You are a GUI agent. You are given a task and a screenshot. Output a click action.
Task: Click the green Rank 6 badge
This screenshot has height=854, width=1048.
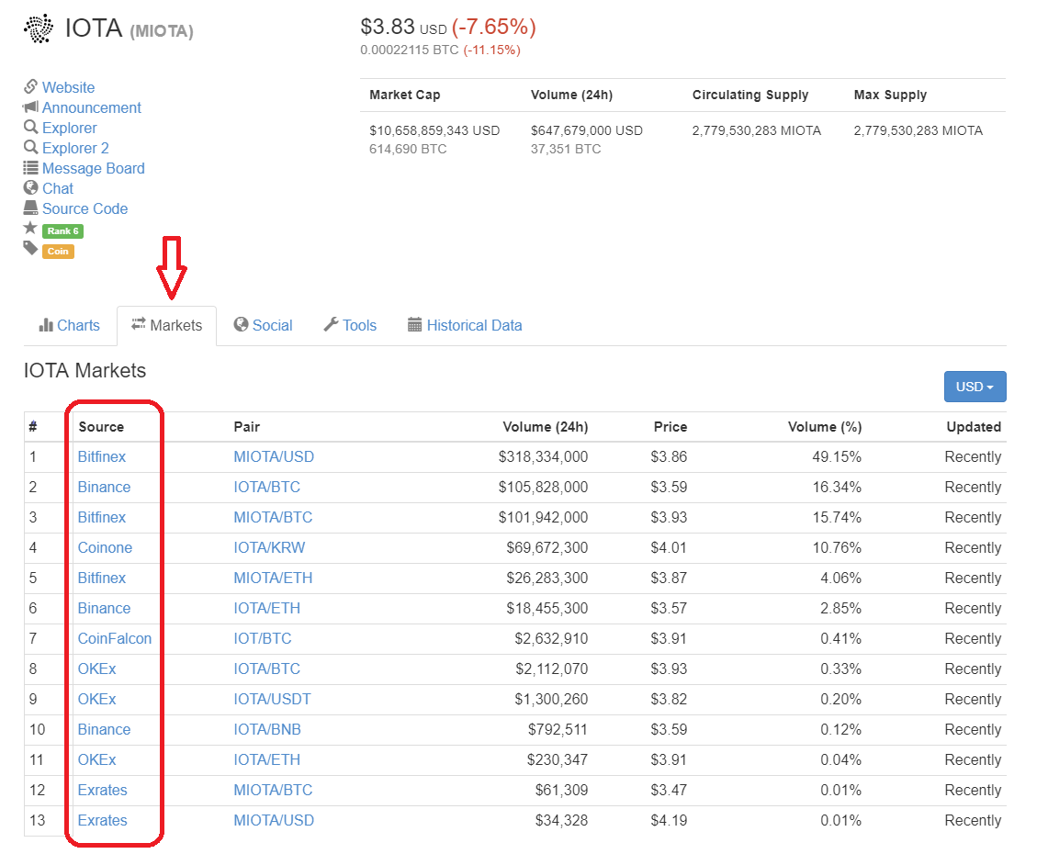[x=62, y=231]
